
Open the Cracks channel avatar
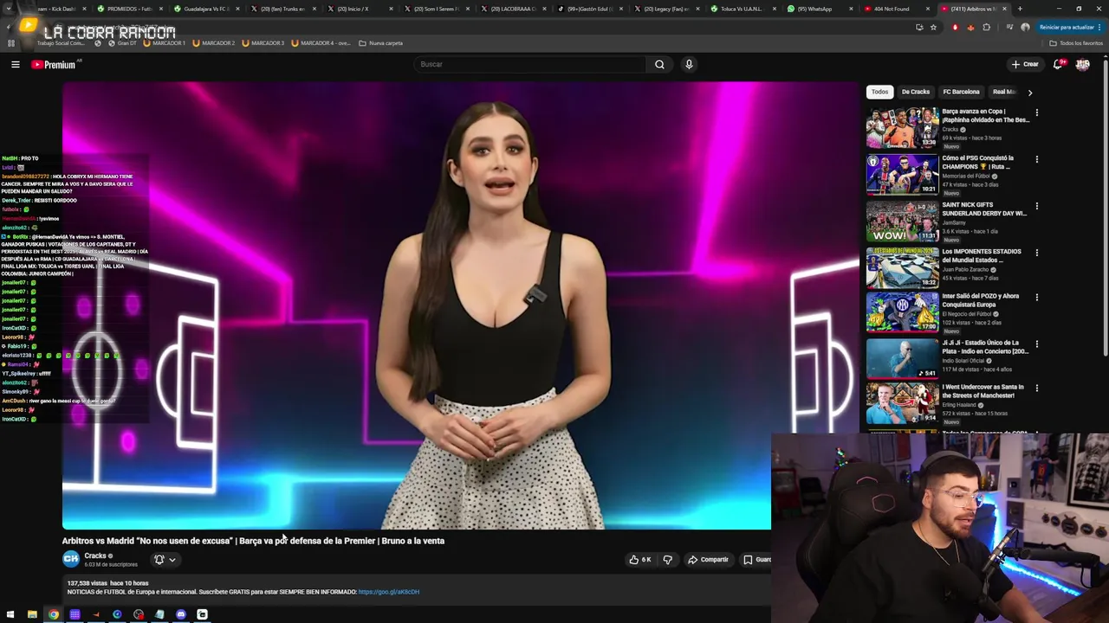point(71,559)
